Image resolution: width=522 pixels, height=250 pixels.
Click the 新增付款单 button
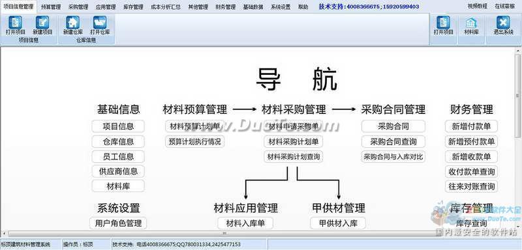(471, 126)
